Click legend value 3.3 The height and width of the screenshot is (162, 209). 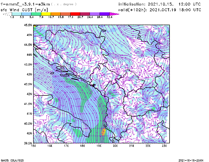pyautogui.click(x=22, y=17)
